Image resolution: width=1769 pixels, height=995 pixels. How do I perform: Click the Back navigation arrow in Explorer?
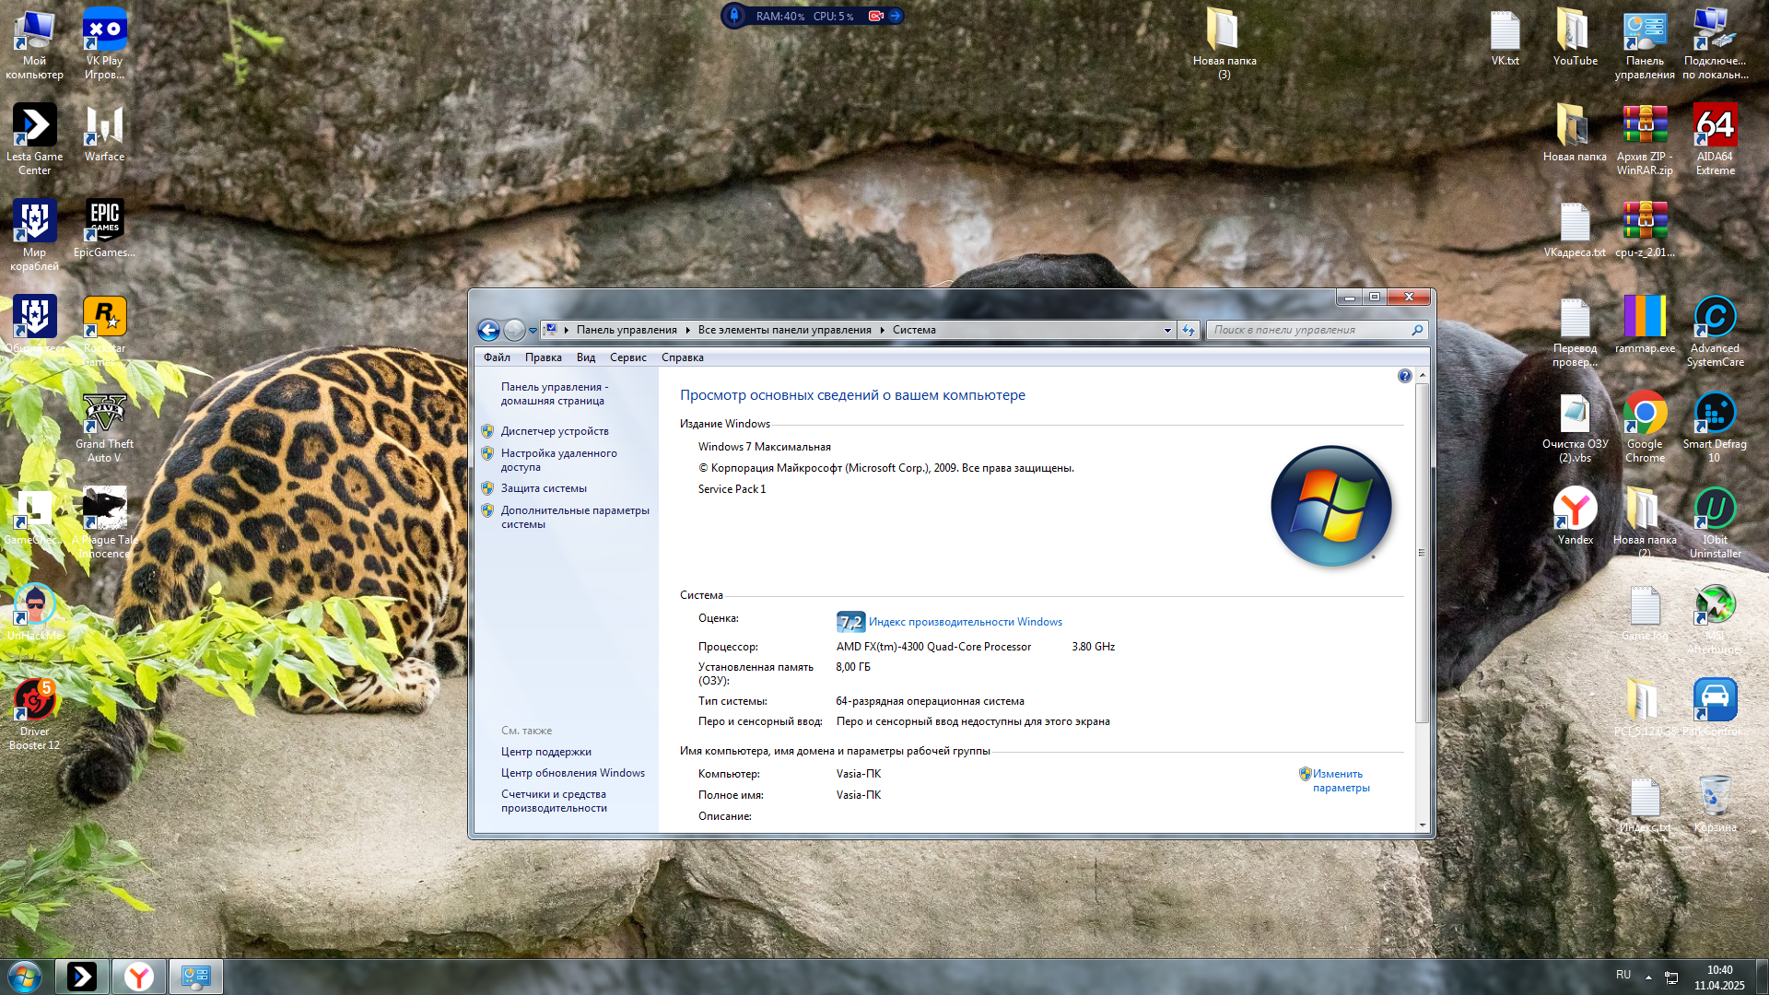(x=488, y=330)
